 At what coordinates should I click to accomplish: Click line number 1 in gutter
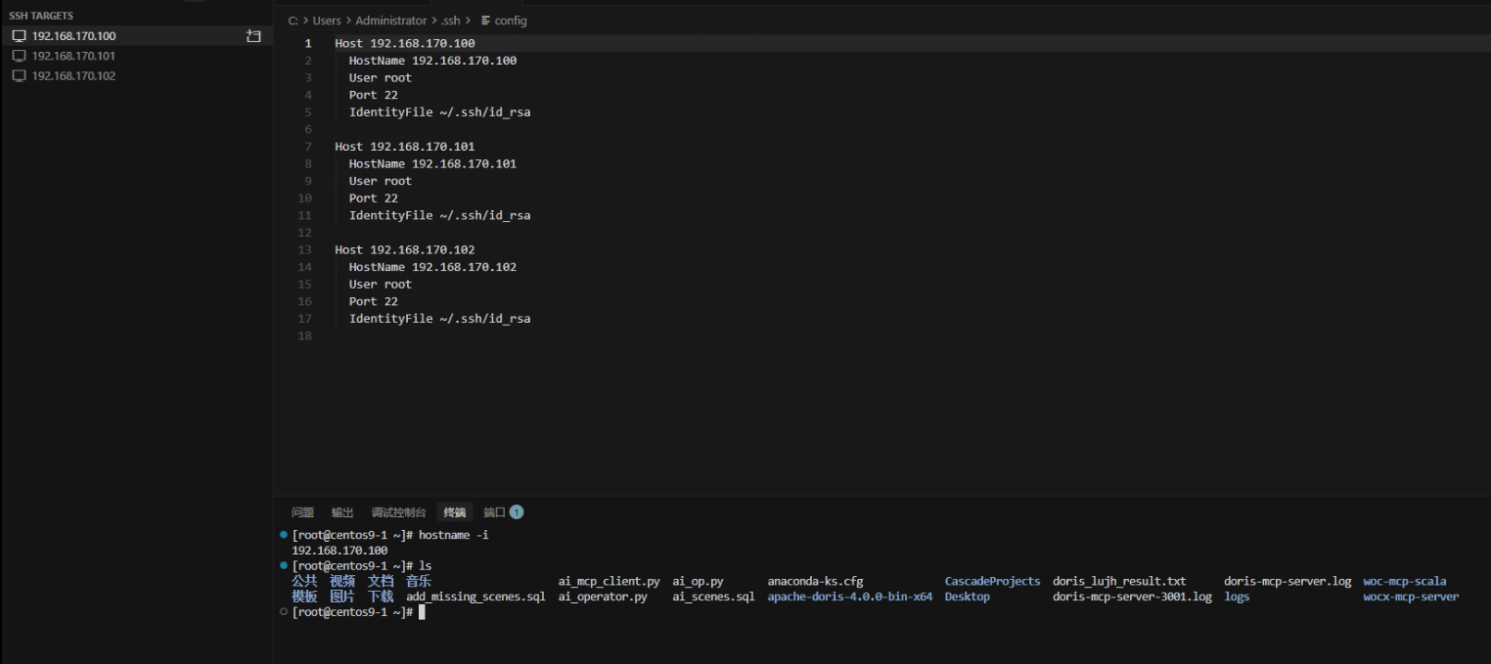(308, 43)
